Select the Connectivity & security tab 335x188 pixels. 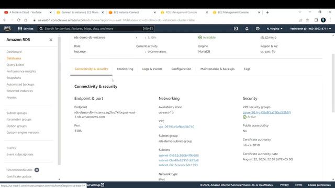(91, 69)
